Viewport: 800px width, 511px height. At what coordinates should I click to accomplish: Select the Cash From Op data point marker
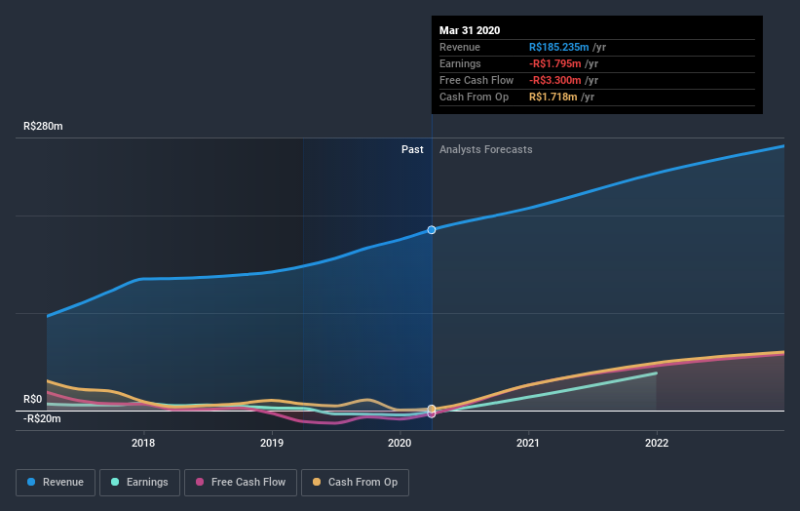[x=432, y=409]
